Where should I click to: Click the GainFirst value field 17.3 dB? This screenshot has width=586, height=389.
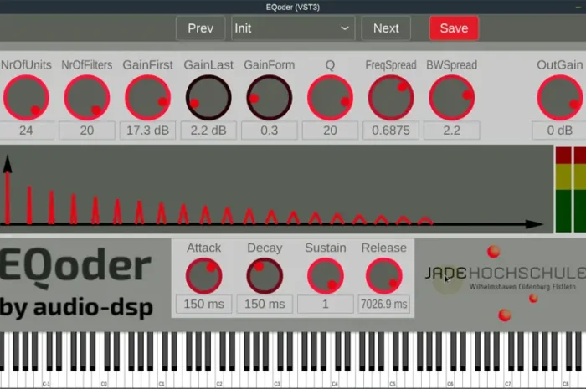tap(147, 131)
